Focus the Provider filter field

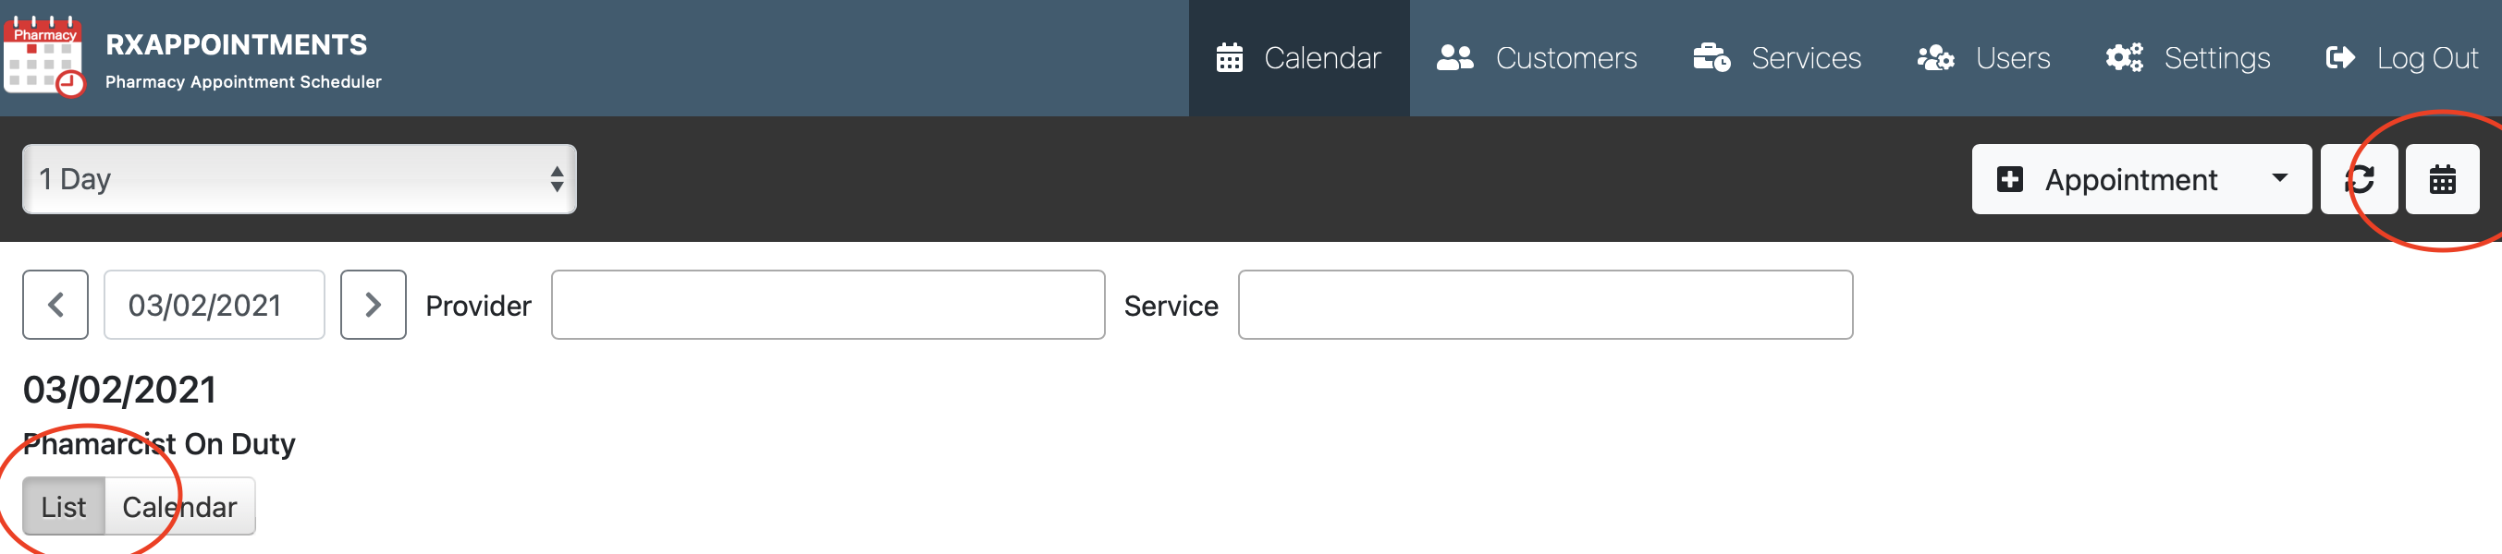pos(828,305)
